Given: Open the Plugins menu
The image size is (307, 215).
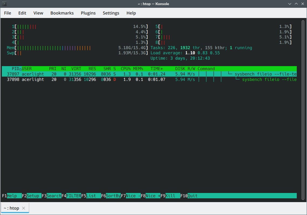Looking at the screenshot, I should click(88, 13).
